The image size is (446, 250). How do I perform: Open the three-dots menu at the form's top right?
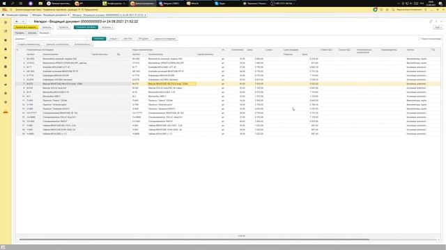pos(436,22)
